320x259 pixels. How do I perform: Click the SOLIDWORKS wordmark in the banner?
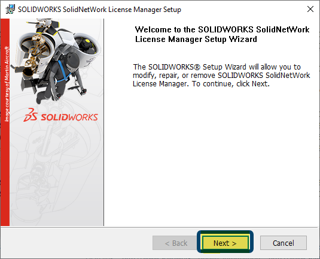(69, 118)
